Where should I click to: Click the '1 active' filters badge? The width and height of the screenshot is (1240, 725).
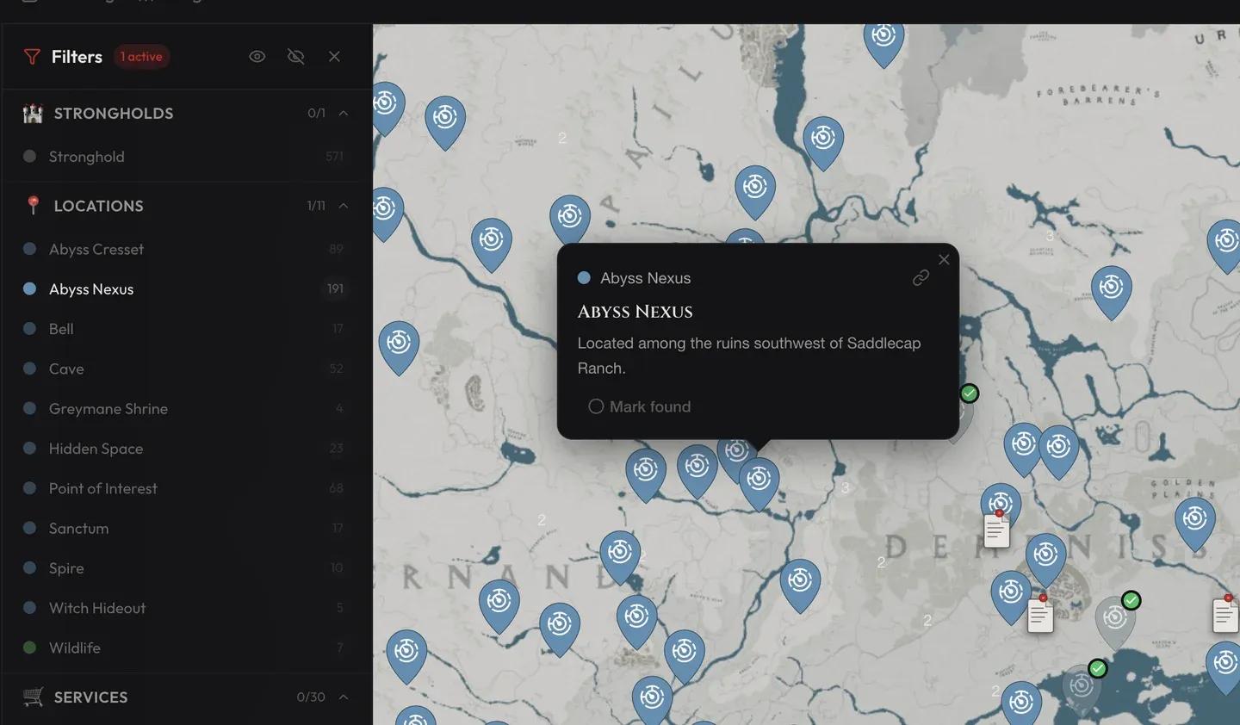[x=140, y=55]
